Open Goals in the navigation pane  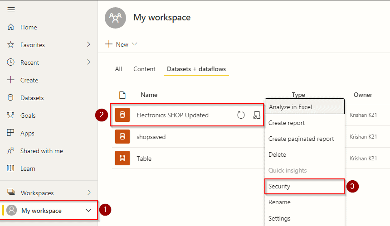click(28, 115)
